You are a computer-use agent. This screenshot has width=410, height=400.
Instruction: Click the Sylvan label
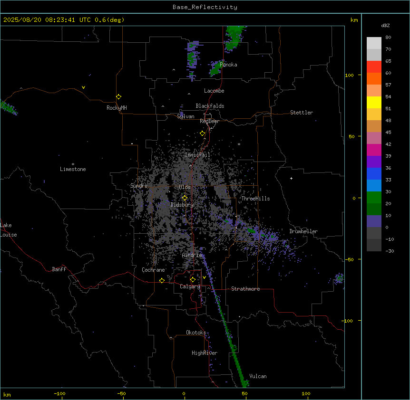pos(185,116)
